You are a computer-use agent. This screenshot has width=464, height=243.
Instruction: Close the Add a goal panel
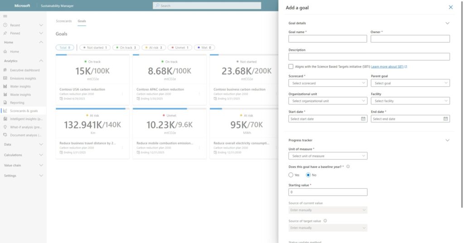coord(450,7)
